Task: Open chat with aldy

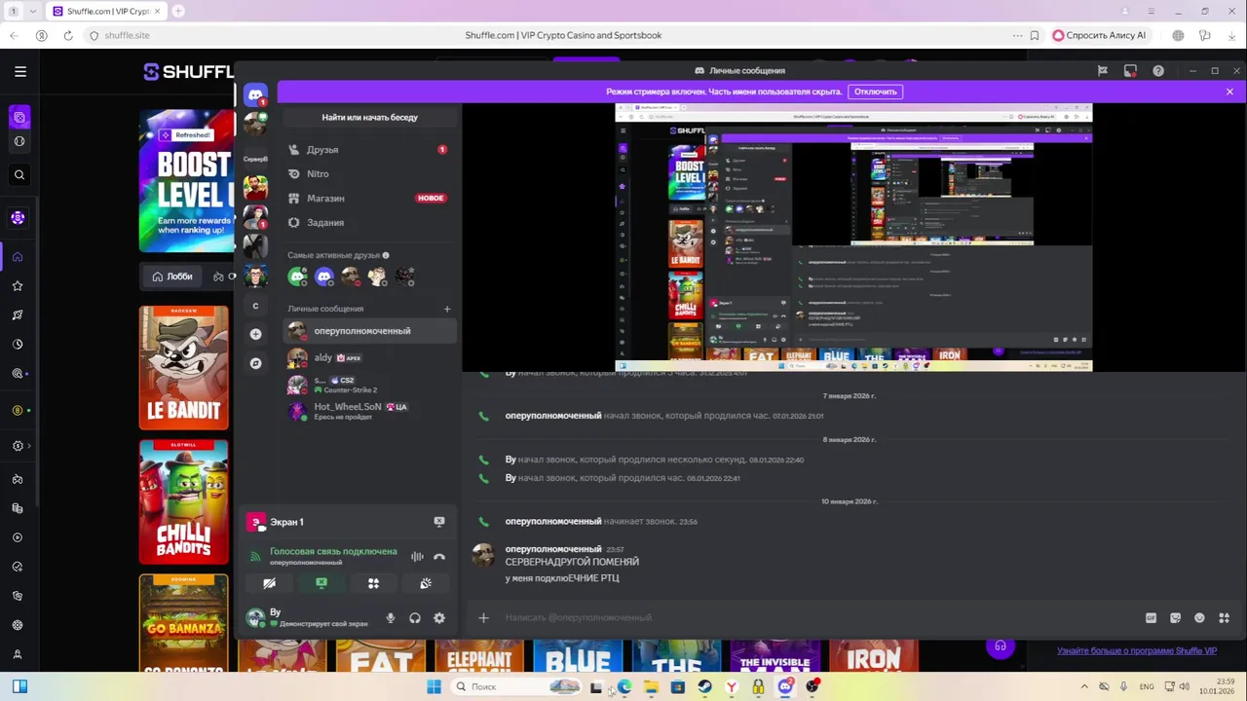Action: [370, 357]
